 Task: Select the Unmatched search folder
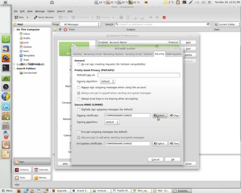(30, 73)
